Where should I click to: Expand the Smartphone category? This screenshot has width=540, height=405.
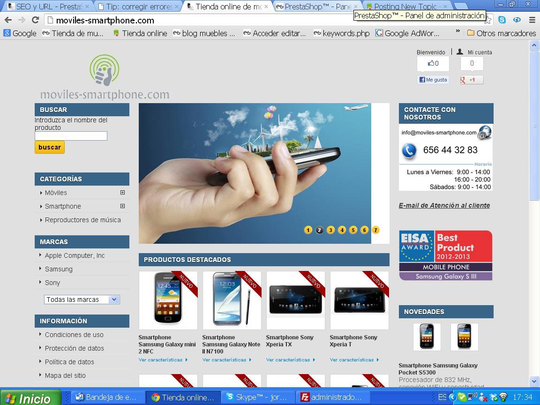122,206
